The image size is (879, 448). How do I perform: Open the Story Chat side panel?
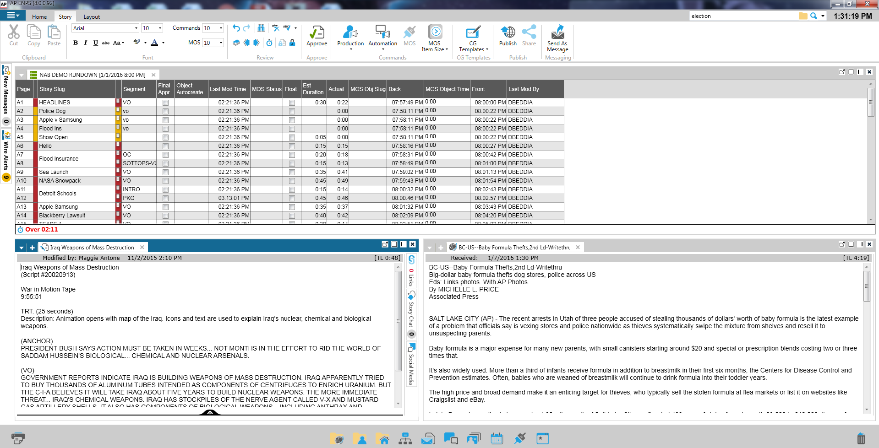click(x=411, y=314)
